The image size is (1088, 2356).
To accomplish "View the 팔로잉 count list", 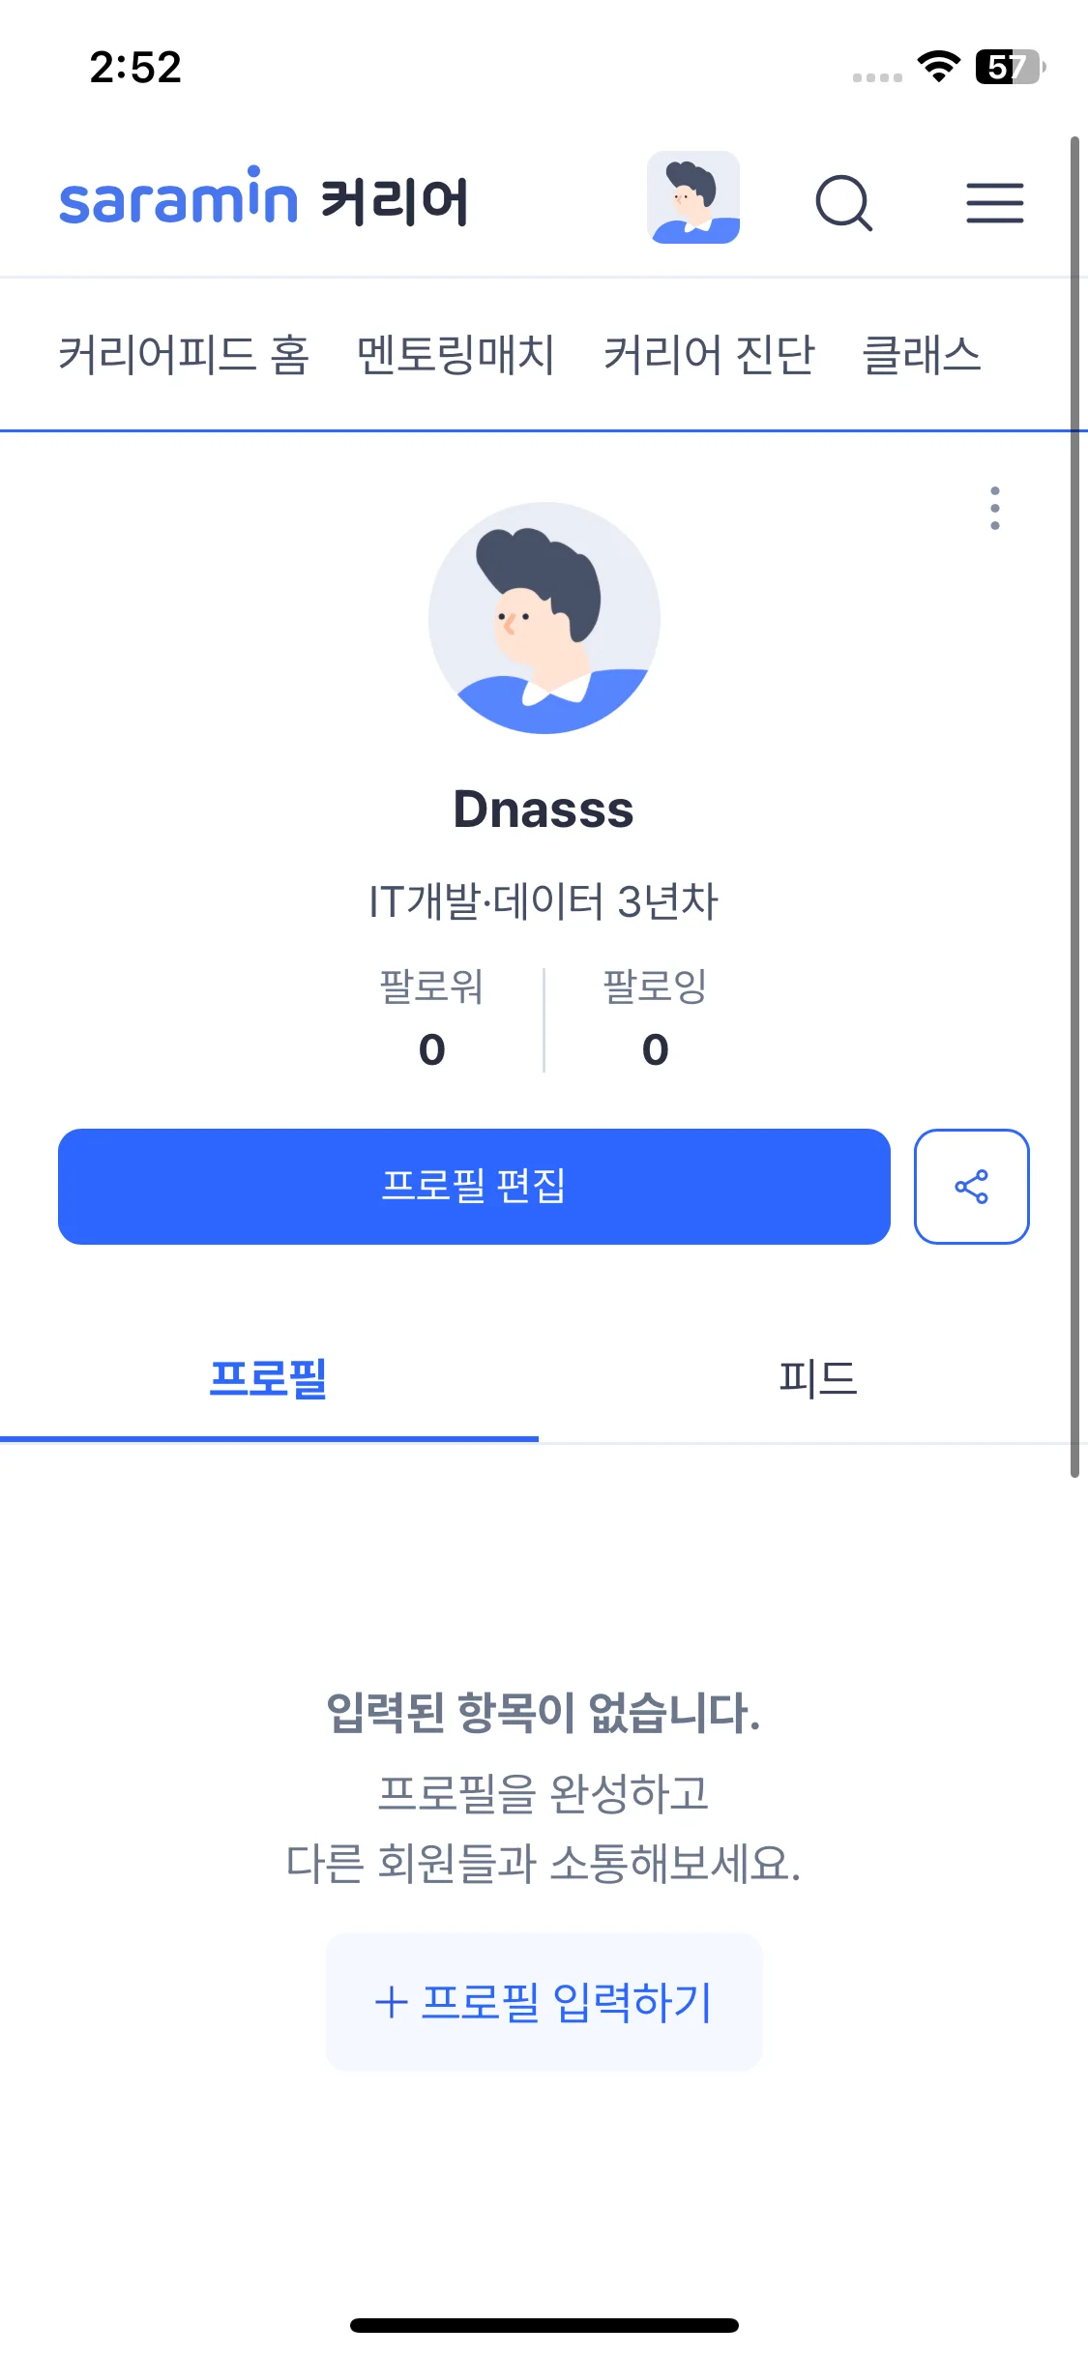I will pyautogui.click(x=655, y=1019).
